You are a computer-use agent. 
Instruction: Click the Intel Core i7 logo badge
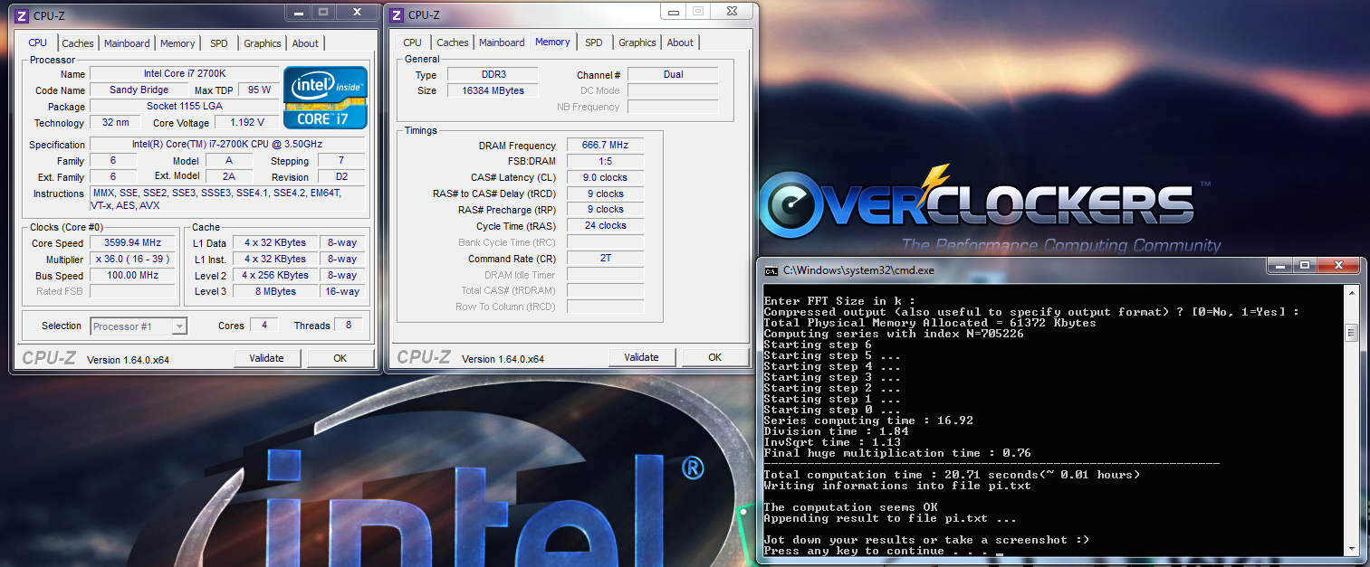tap(325, 97)
